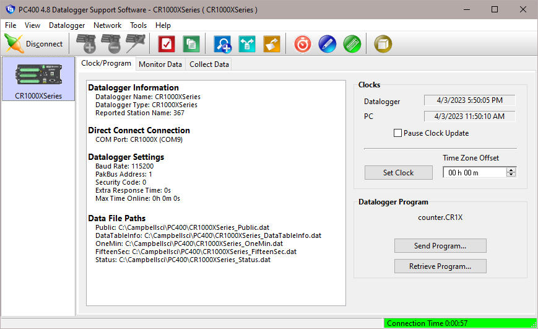Disconnect from the datalogger
This screenshot has width=538, height=329.
[x=33, y=44]
